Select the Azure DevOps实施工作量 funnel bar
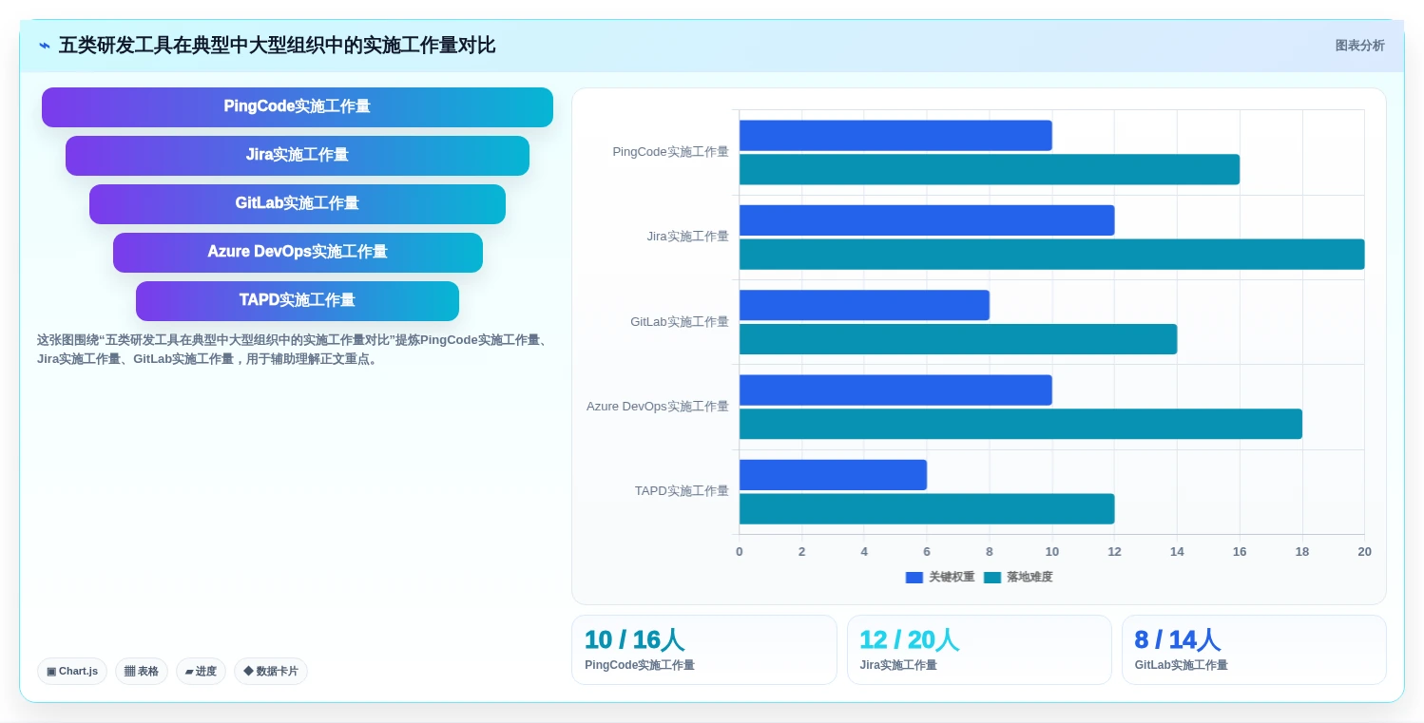Image resolution: width=1424 pixels, height=723 pixels. click(298, 253)
